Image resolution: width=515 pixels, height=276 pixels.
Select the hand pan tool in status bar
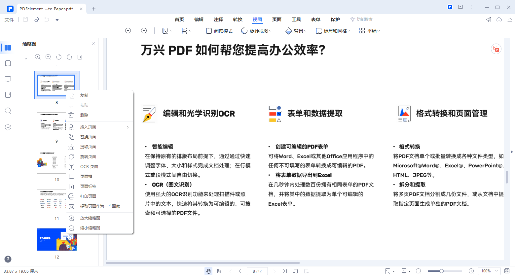tap(208, 271)
